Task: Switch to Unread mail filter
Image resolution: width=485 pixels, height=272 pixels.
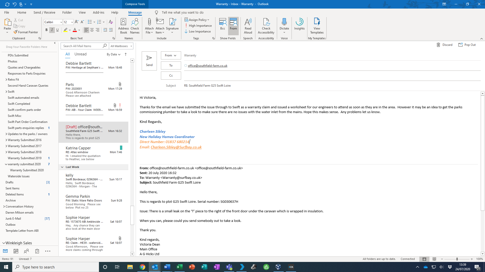Action: (x=80, y=54)
